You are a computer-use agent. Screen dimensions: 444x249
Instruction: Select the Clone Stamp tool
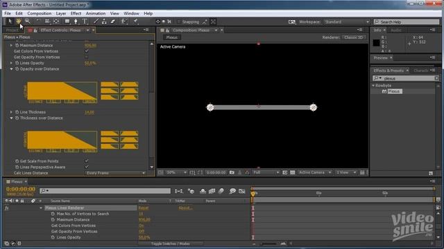click(x=105, y=21)
